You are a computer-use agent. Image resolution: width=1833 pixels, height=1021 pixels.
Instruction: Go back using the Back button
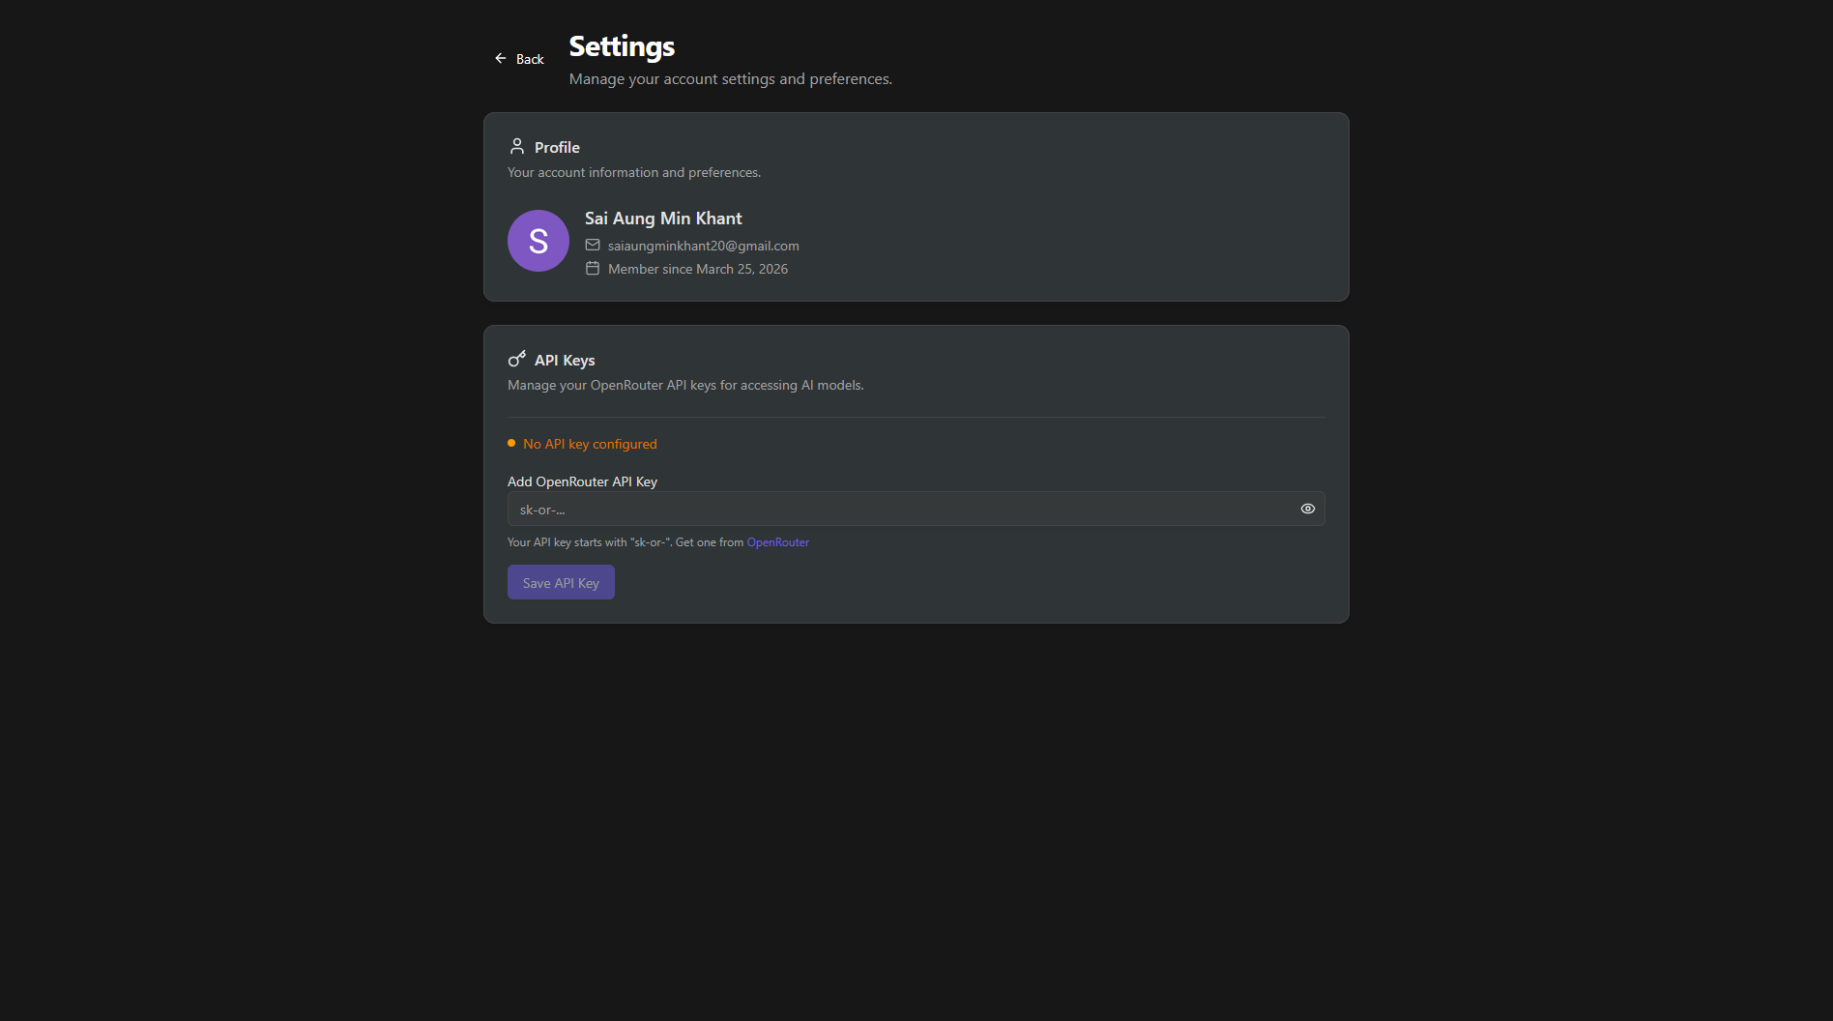(x=519, y=59)
